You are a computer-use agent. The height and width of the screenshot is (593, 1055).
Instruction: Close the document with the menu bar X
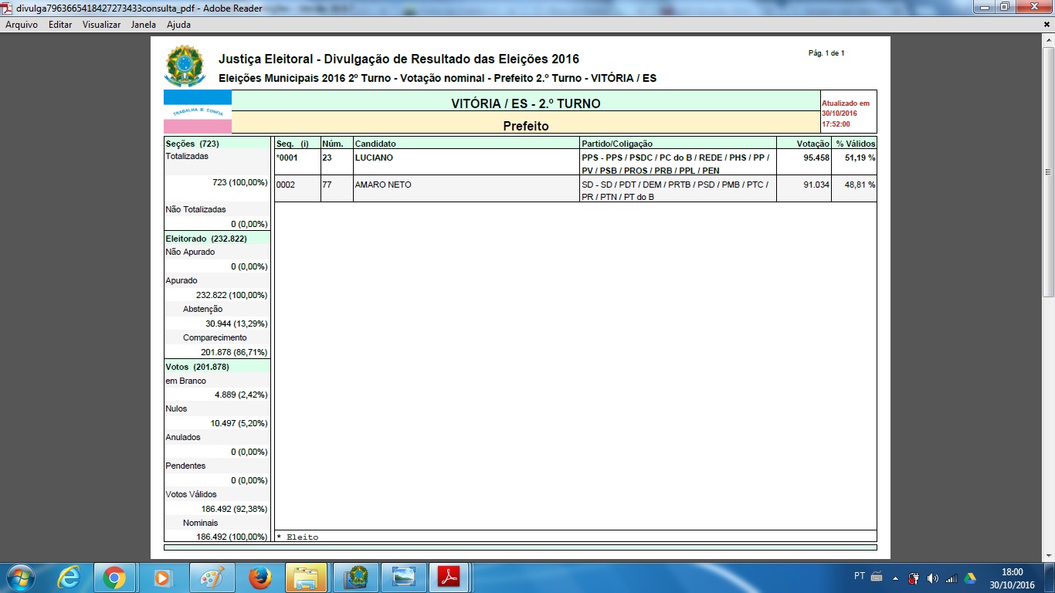(1047, 25)
